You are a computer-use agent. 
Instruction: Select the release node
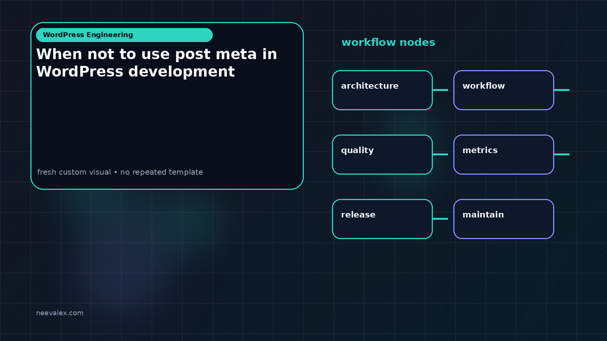click(382, 219)
